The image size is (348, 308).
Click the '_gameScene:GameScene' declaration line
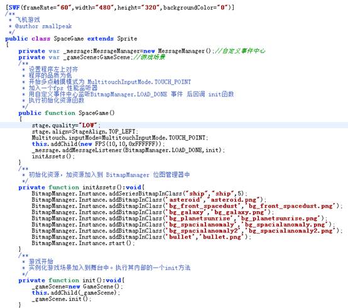coord(92,57)
